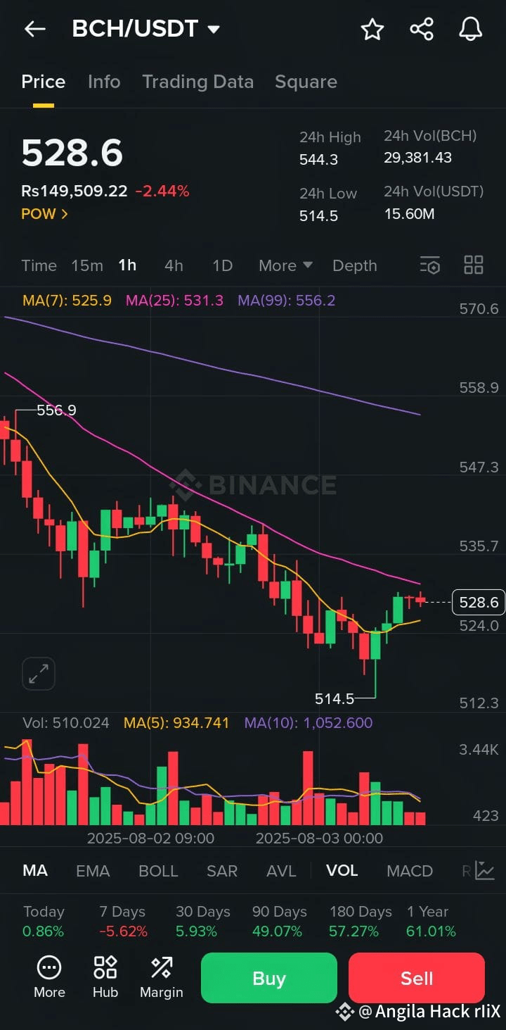This screenshot has width=506, height=1030.
Task: Toggle the MACD indicator
Action: pos(410,870)
